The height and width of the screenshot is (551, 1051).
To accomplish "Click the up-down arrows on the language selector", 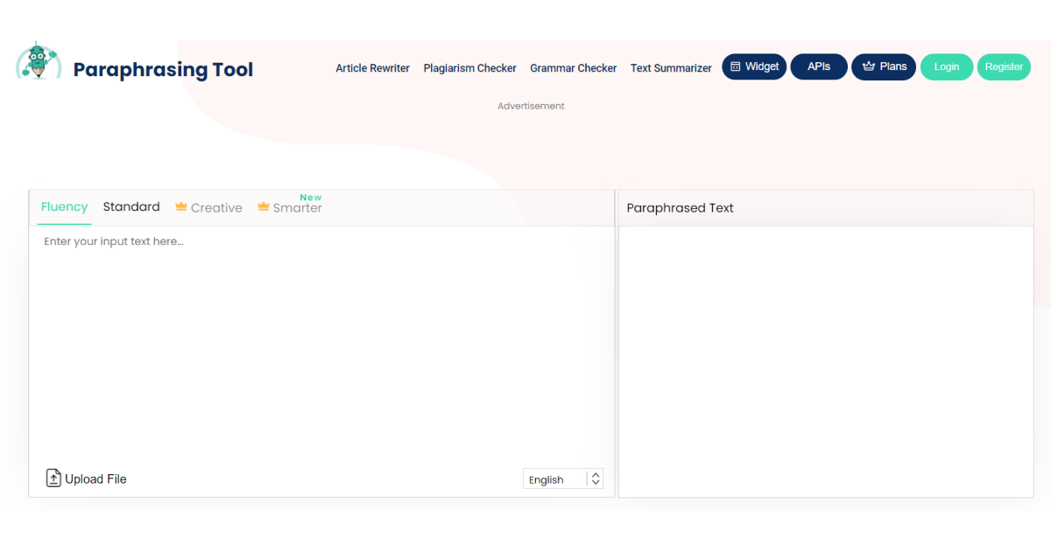I will point(596,479).
